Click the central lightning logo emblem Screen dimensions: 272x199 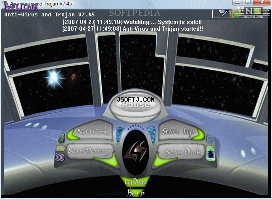(135, 152)
